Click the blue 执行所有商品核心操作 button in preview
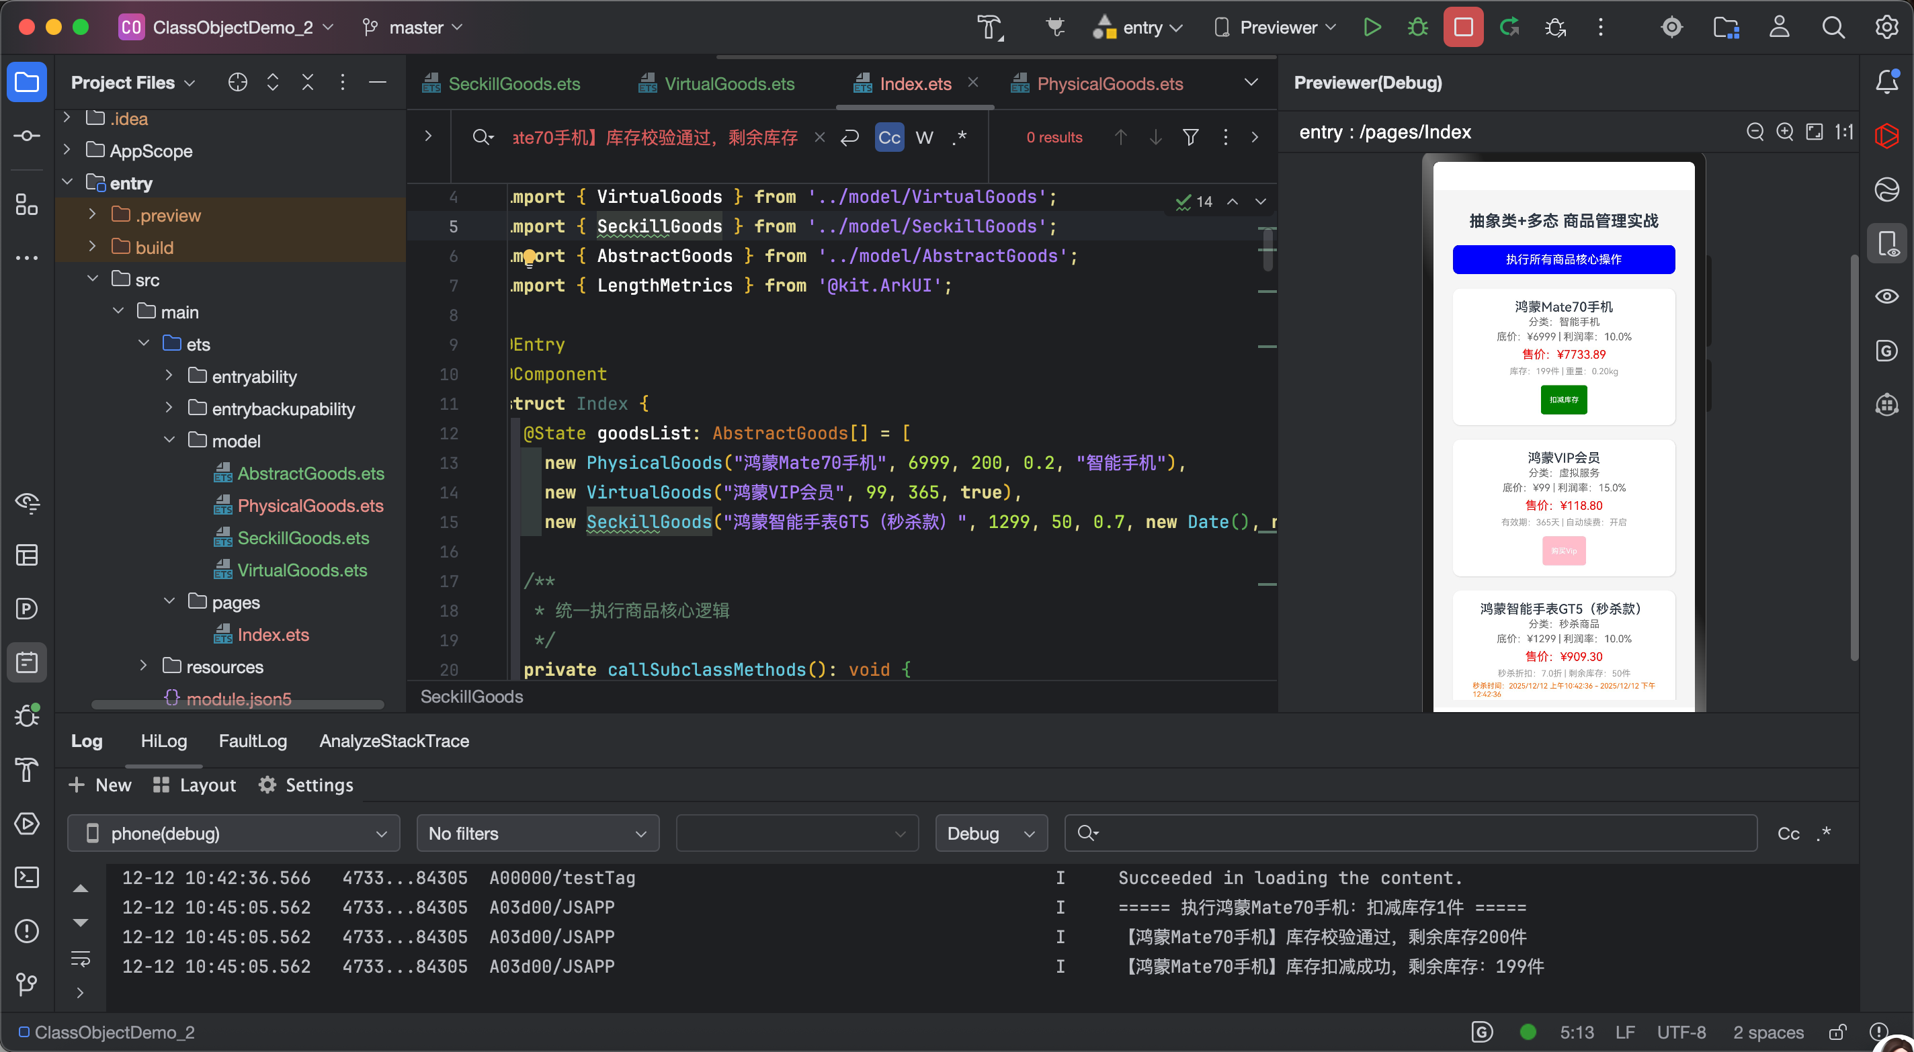1914x1052 pixels. point(1563,259)
